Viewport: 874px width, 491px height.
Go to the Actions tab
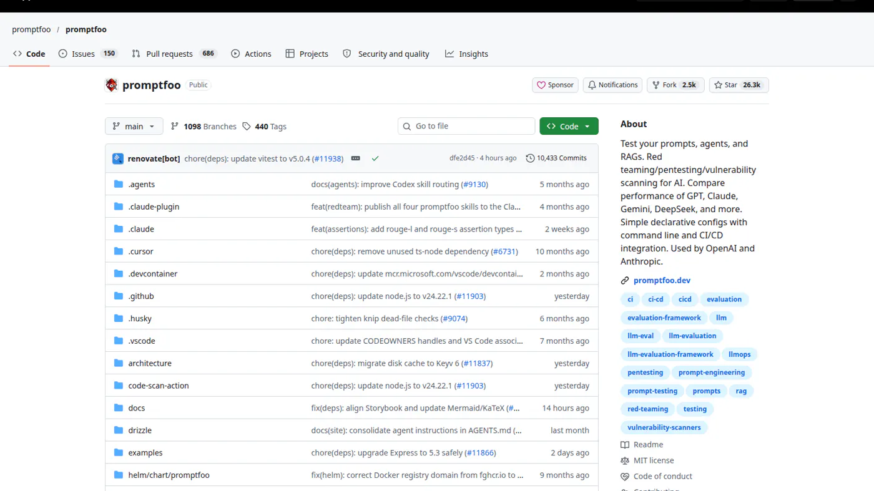[x=251, y=54]
